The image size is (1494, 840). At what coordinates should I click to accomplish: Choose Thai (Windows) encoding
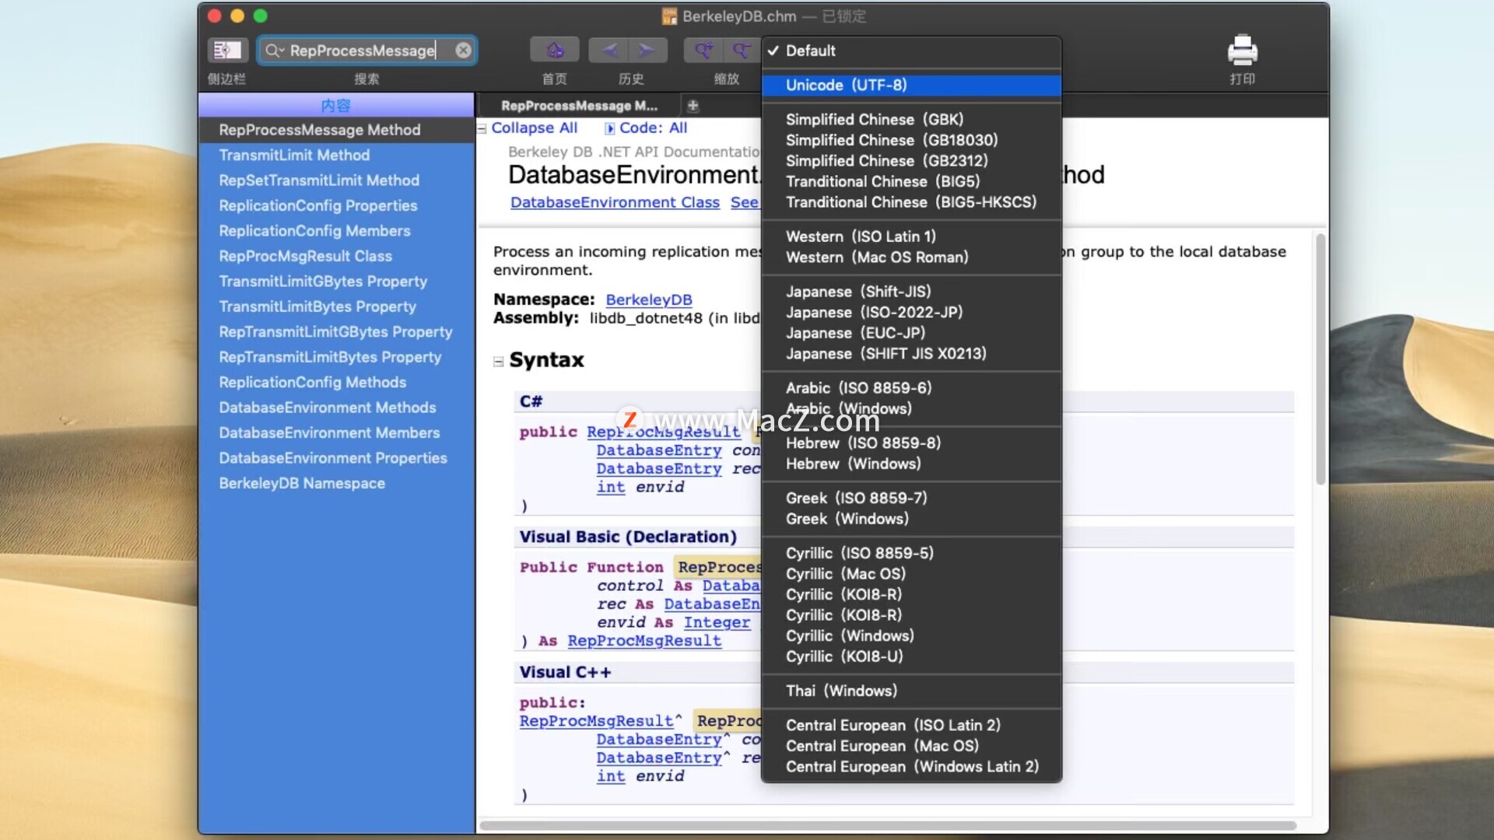(911, 691)
